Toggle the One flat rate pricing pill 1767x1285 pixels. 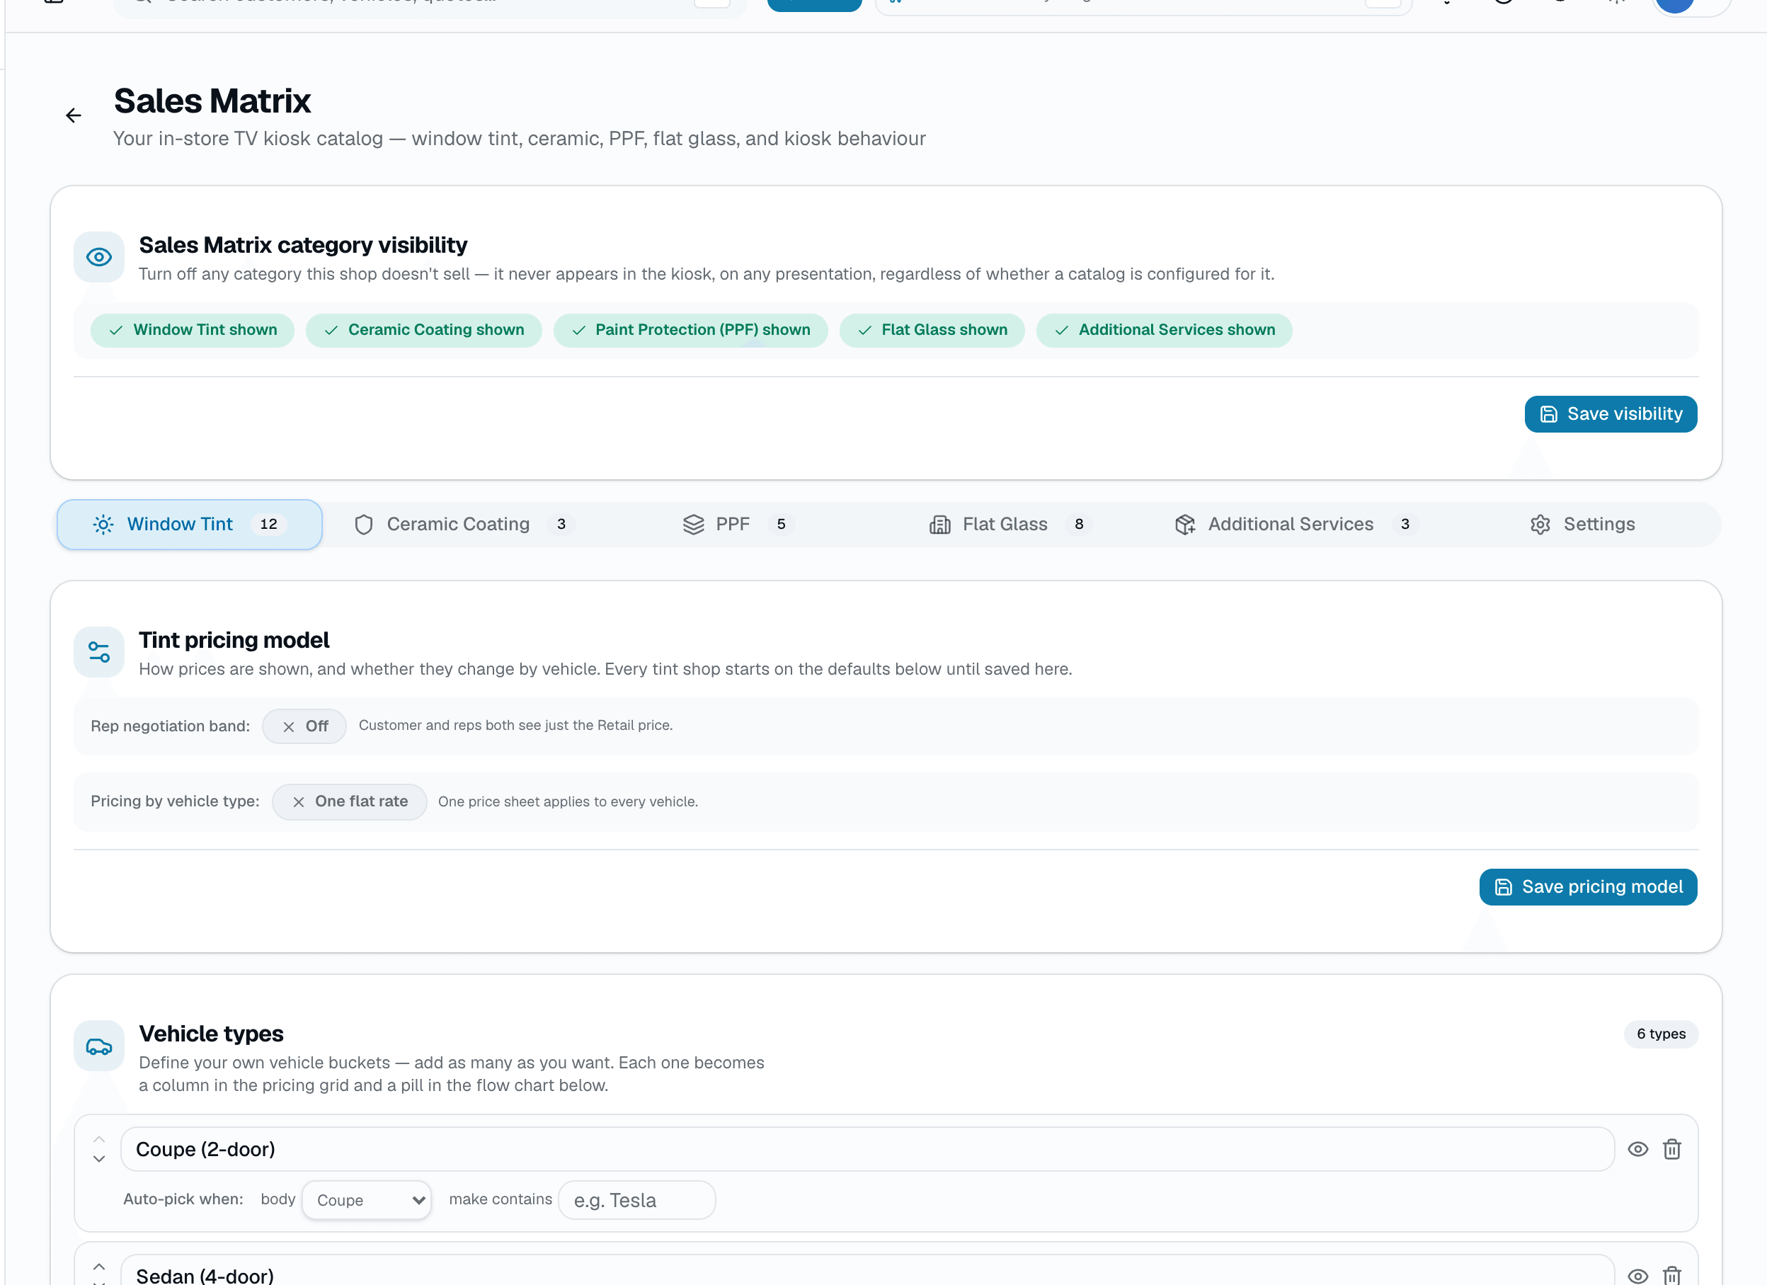coord(350,802)
